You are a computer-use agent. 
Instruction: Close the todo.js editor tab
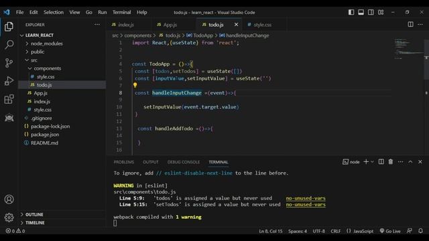[236, 25]
